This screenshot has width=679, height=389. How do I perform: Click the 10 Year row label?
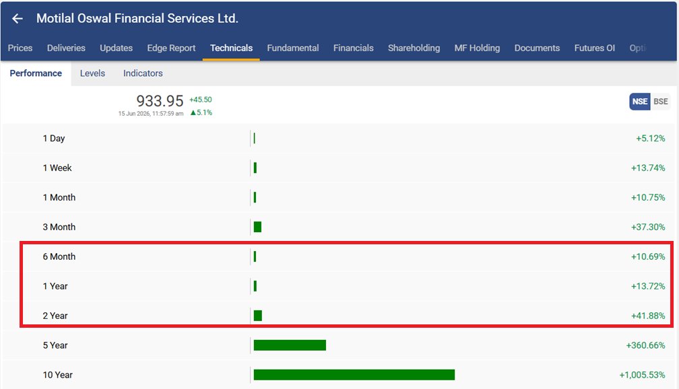coord(58,375)
